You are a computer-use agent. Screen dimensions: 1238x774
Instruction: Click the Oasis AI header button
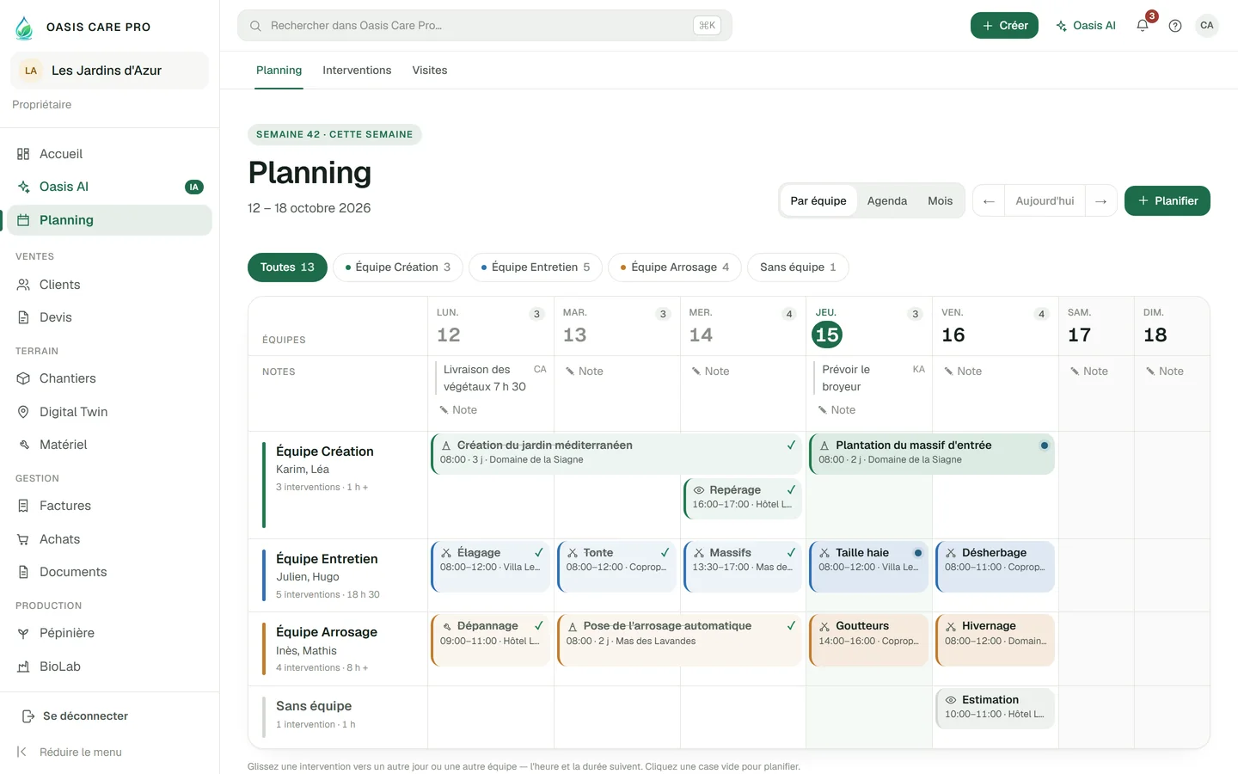pos(1086,26)
